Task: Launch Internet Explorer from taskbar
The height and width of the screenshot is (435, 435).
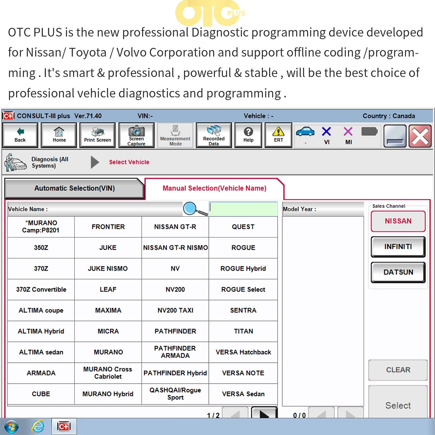Action: pos(38,426)
